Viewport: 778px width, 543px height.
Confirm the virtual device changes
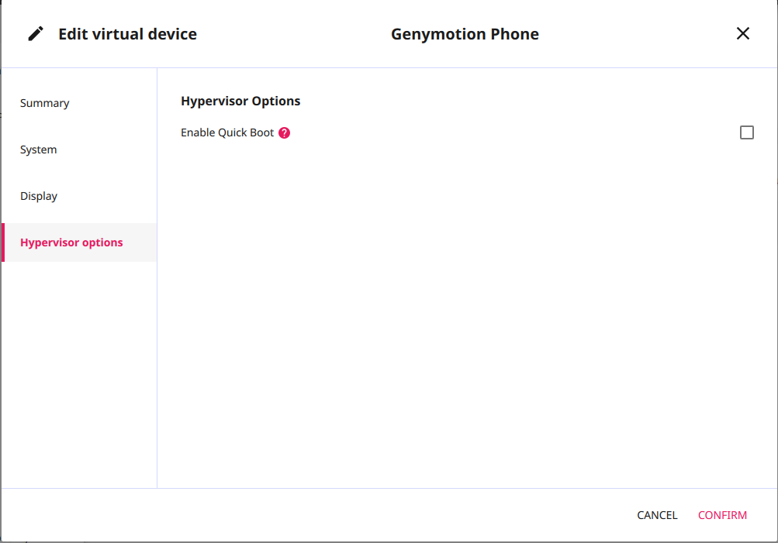(722, 515)
